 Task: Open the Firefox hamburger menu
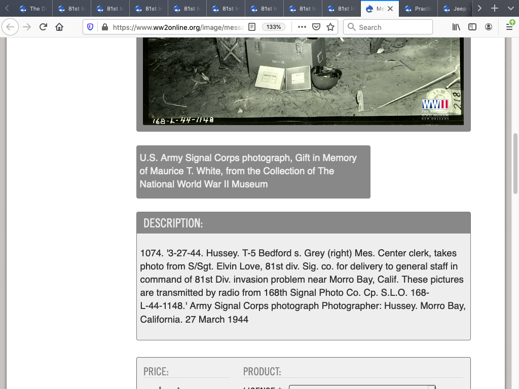pyautogui.click(x=509, y=27)
